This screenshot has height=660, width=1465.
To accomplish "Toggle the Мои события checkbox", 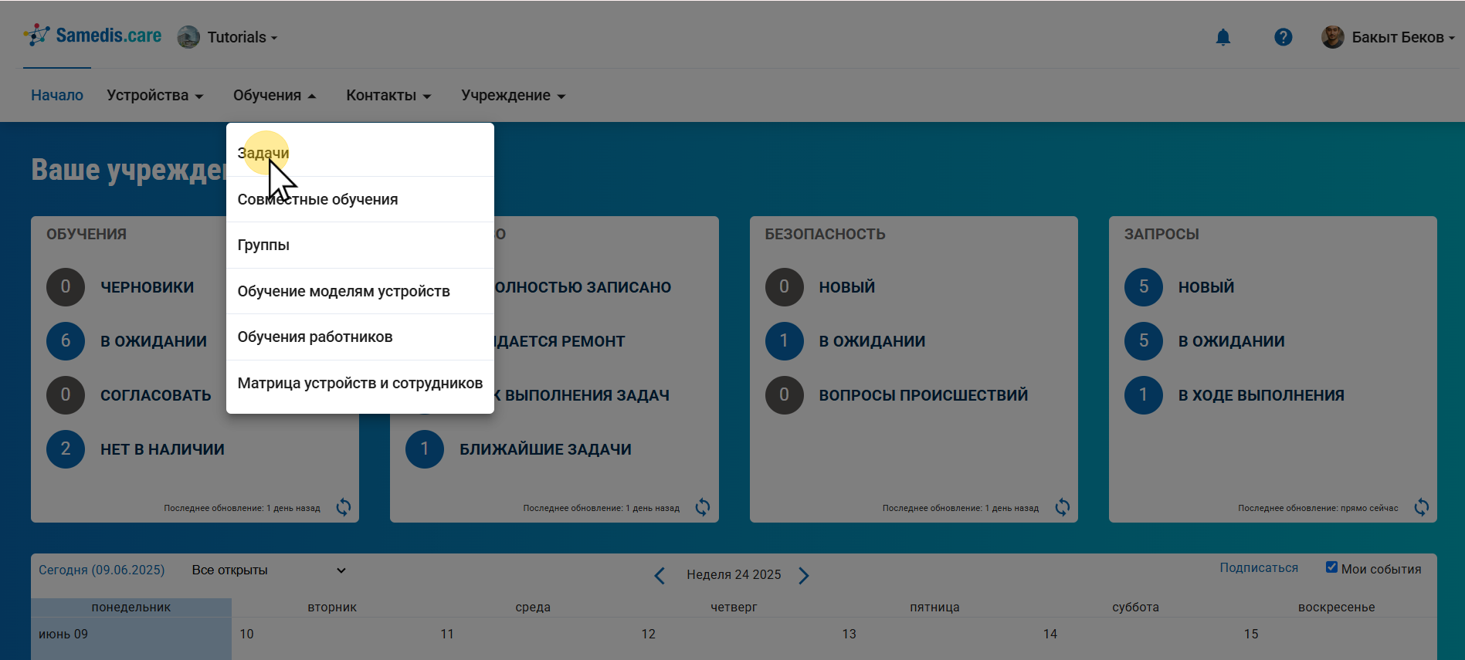I will [1331, 567].
